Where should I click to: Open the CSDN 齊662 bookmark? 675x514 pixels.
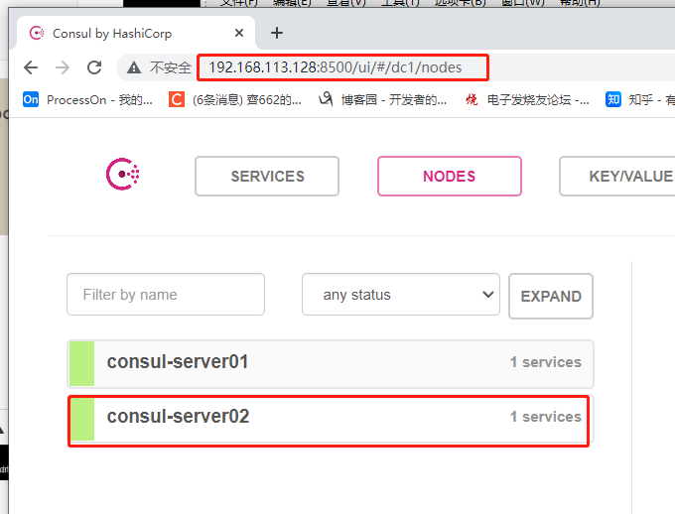point(235,100)
